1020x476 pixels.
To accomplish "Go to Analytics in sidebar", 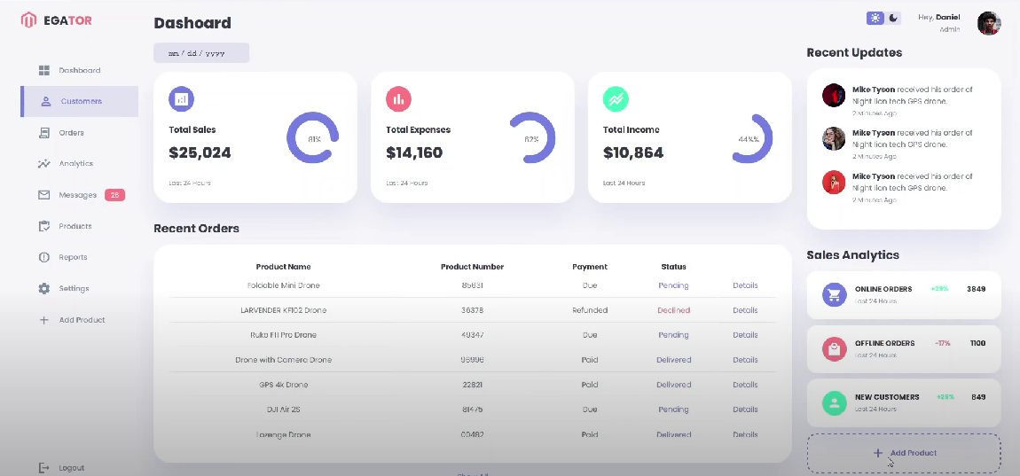I will click(79, 164).
